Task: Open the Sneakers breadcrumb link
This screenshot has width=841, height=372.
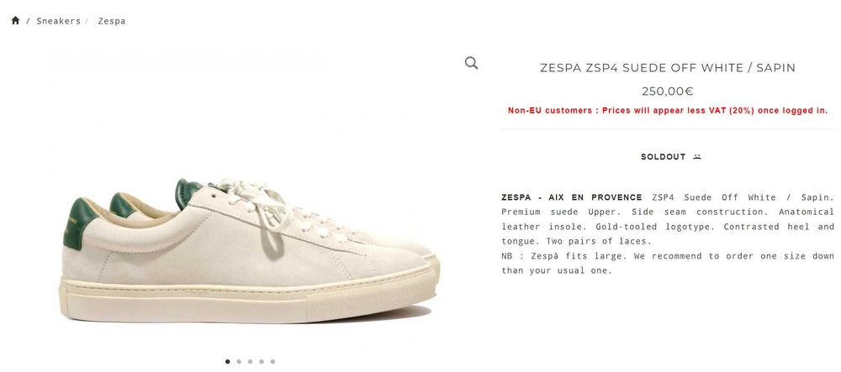Action: tap(59, 21)
